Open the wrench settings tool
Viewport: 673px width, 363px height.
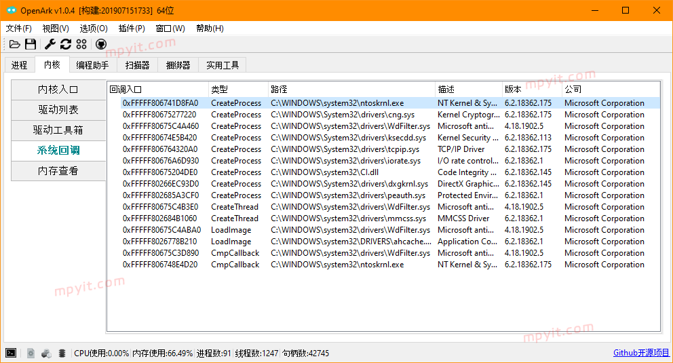point(50,44)
